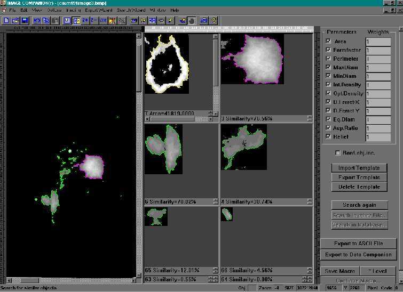
Task: Click the Print icon in toolbar
Action: coord(203,20)
